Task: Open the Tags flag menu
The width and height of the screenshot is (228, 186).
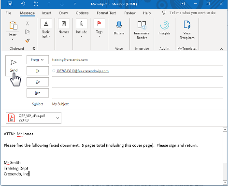Action: tap(99, 28)
